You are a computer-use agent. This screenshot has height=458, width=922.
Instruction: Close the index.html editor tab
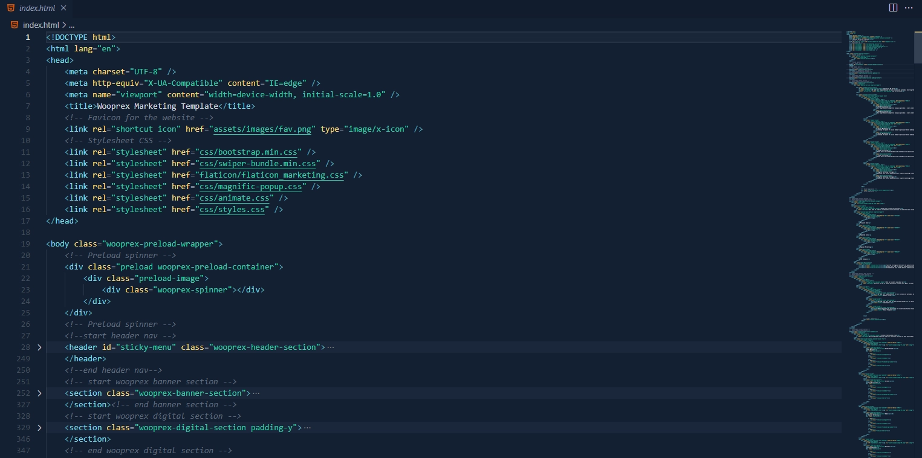pyautogui.click(x=63, y=8)
